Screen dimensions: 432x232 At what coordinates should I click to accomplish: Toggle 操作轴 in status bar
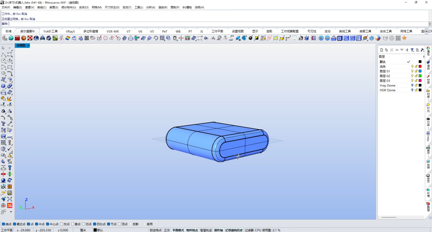pos(218,230)
